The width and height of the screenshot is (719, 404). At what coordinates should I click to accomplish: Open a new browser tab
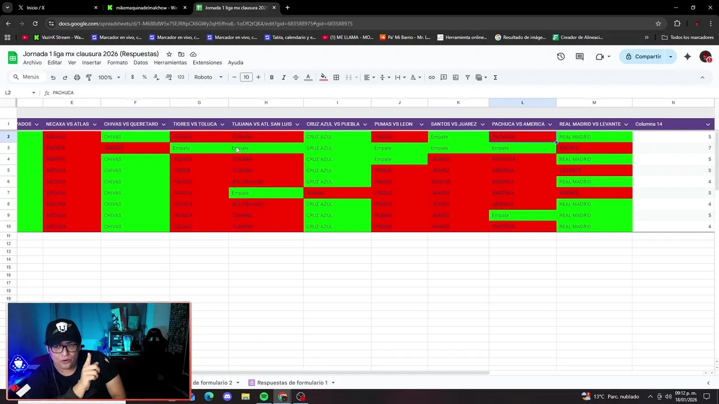pos(287,8)
